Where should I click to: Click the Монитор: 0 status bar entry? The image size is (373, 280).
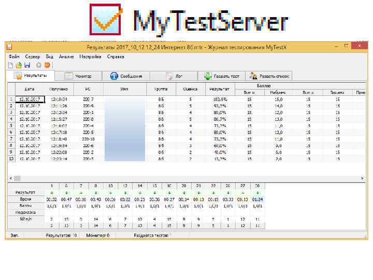tap(98, 235)
